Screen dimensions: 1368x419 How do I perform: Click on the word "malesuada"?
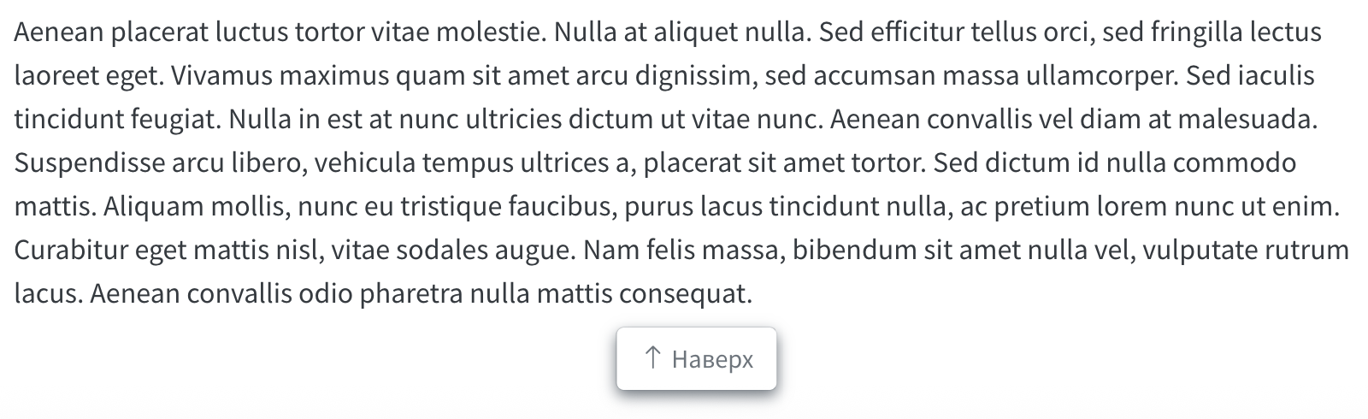tap(1251, 120)
